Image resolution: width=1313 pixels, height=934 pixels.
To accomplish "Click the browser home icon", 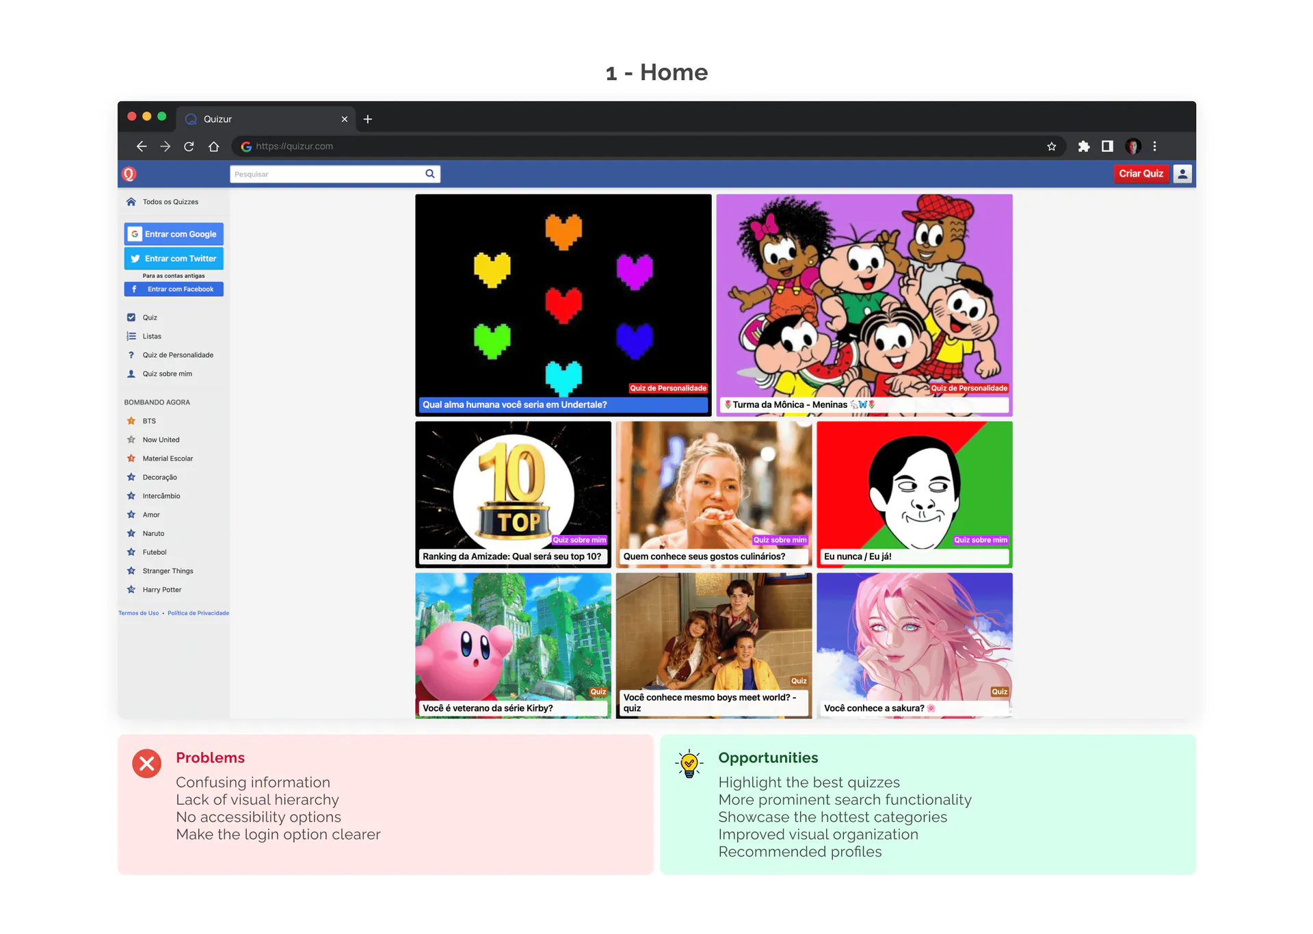I will click(x=214, y=146).
